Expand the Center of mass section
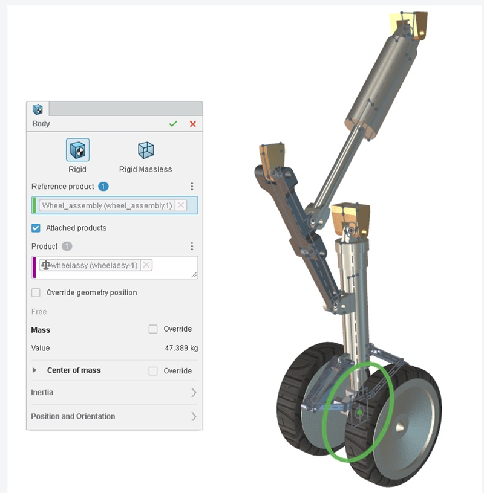Image resolution: width=484 pixels, height=493 pixels. pos(34,370)
